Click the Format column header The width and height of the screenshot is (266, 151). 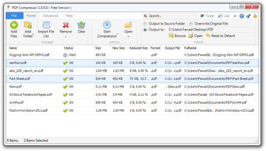pyautogui.click(x=156, y=48)
